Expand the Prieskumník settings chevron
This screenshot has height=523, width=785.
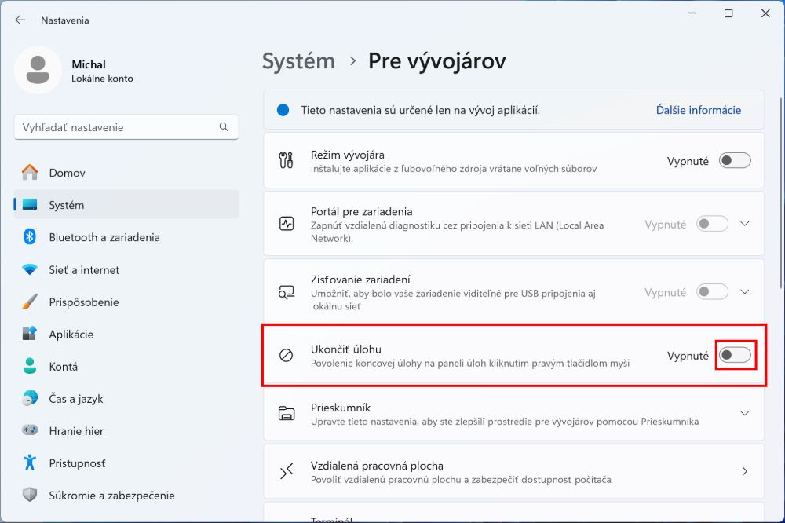point(745,414)
